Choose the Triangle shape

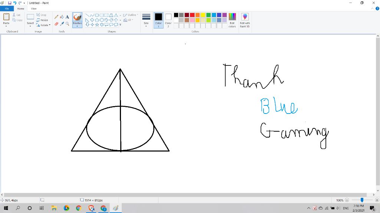coord(116,15)
